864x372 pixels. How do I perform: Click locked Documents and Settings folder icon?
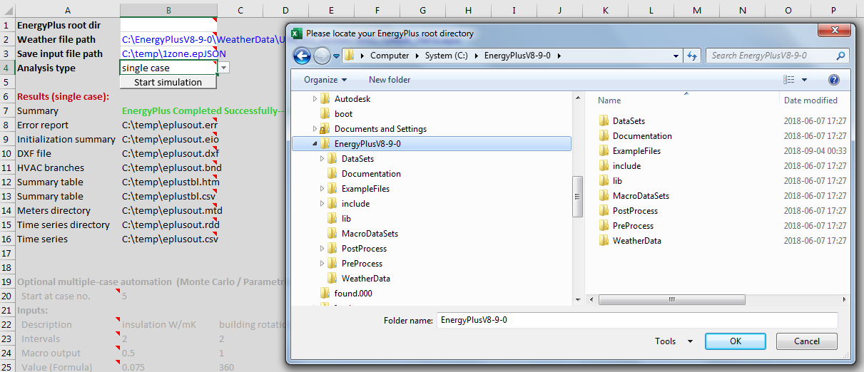tap(325, 129)
